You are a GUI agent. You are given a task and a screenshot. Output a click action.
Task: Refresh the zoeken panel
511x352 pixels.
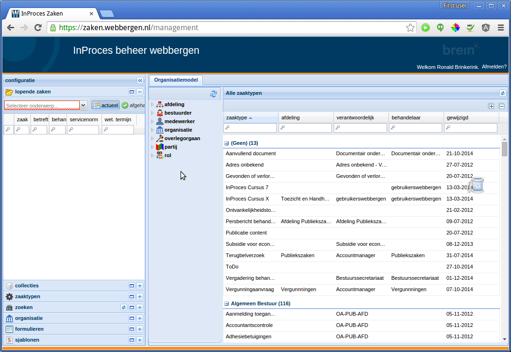(124, 307)
